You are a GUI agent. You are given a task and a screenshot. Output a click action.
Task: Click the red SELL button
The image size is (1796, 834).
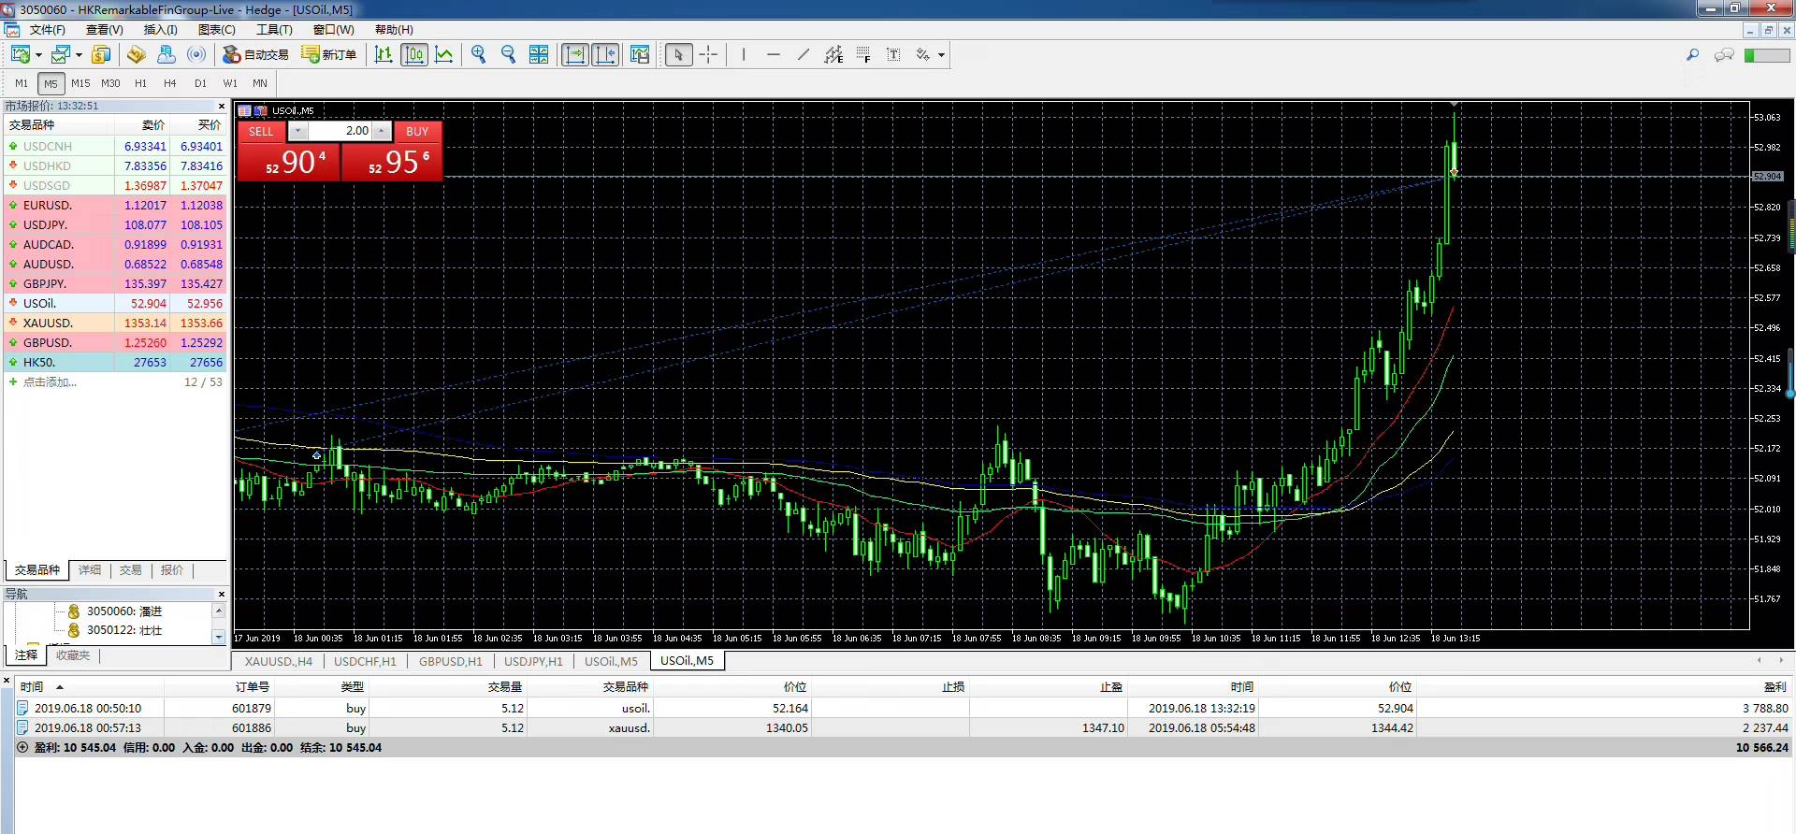(261, 131)
